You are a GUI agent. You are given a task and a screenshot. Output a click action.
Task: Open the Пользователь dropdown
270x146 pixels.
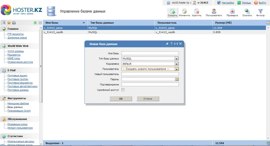[177, 69]
